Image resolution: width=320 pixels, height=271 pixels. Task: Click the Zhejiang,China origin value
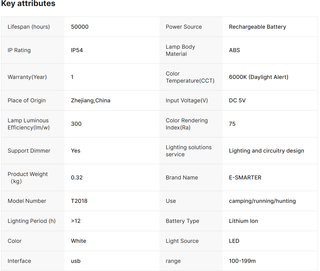click(x=91, y=101)
